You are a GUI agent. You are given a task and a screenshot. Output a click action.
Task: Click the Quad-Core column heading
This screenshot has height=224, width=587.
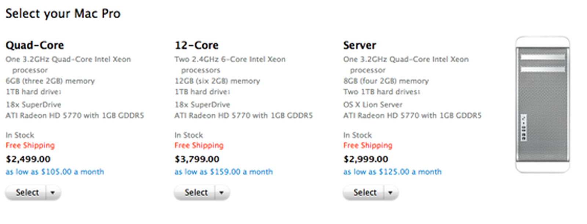point(34,45)
